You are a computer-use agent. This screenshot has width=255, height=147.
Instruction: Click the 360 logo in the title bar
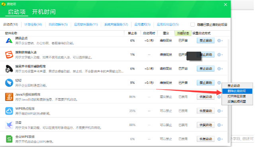[4, 4]
